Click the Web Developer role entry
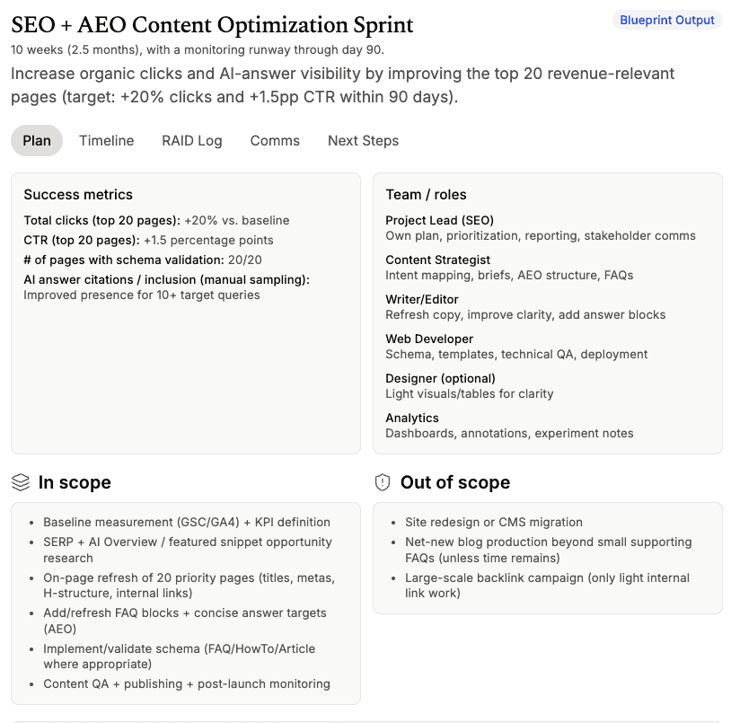Viewport: 731px width, 723px height. click(429, 339)
